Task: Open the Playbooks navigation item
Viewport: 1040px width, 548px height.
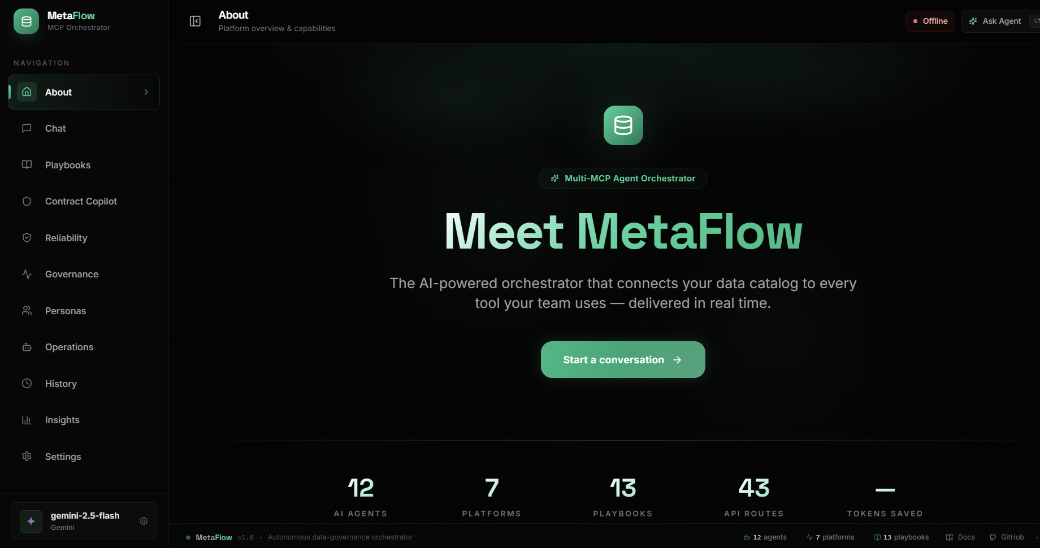Action: [84, 165]
